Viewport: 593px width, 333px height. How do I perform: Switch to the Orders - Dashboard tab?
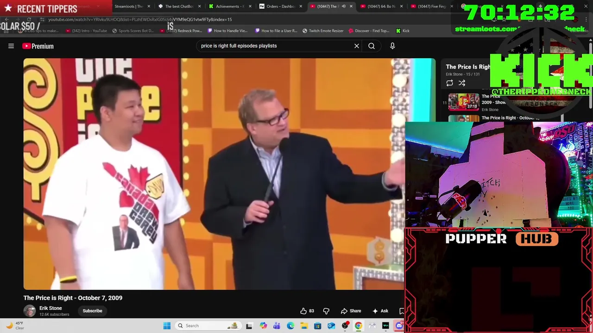point(280,6)
